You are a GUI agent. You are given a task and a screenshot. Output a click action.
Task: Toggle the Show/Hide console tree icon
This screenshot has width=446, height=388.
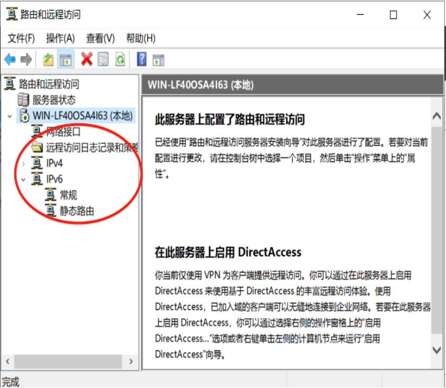(x=66, y=59)
